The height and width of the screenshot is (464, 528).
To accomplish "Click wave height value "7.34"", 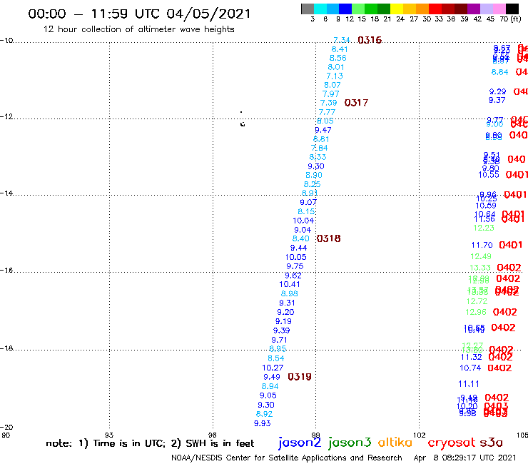I will point(342,40).
